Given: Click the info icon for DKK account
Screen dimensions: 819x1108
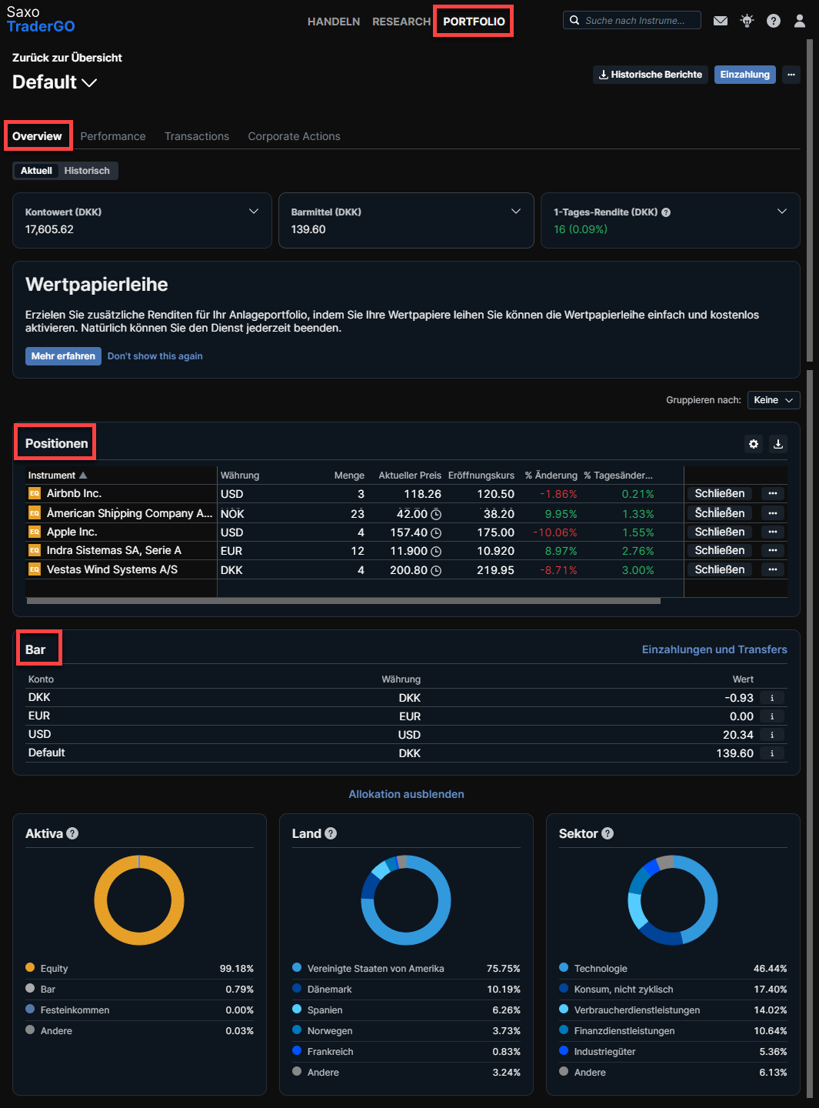Looking at the screenshot, I should 772,698.
